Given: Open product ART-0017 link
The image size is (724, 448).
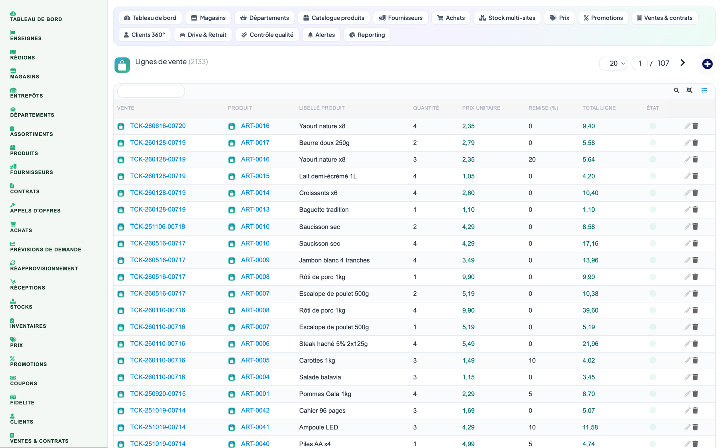Looking at the screenshot, I should coord(255,143).
